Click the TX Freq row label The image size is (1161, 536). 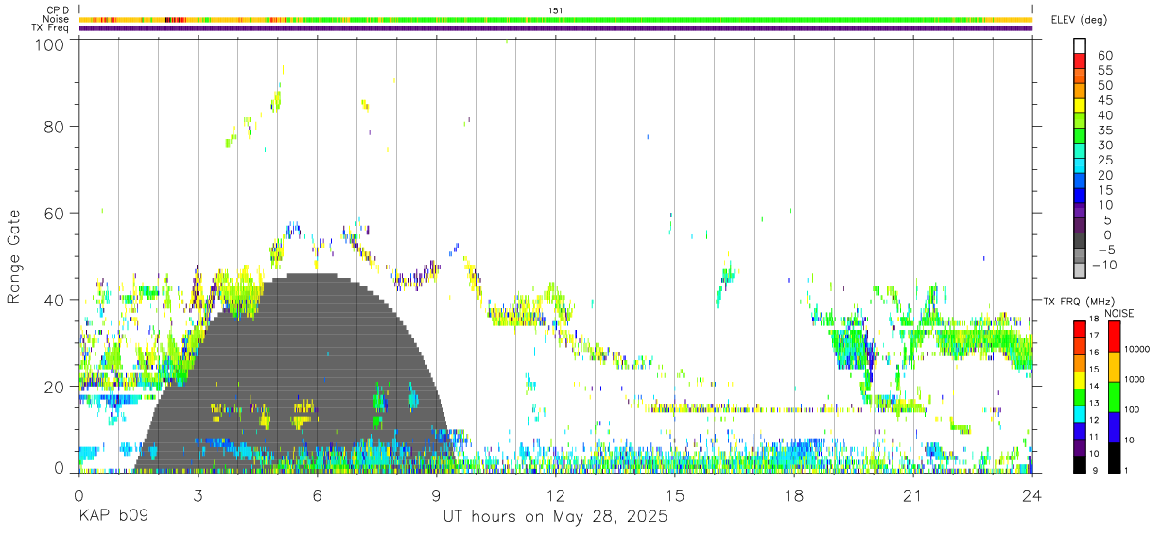(50, 27)
